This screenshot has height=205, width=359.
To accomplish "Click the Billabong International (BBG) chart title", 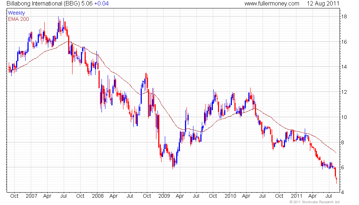I will point(43,3).
